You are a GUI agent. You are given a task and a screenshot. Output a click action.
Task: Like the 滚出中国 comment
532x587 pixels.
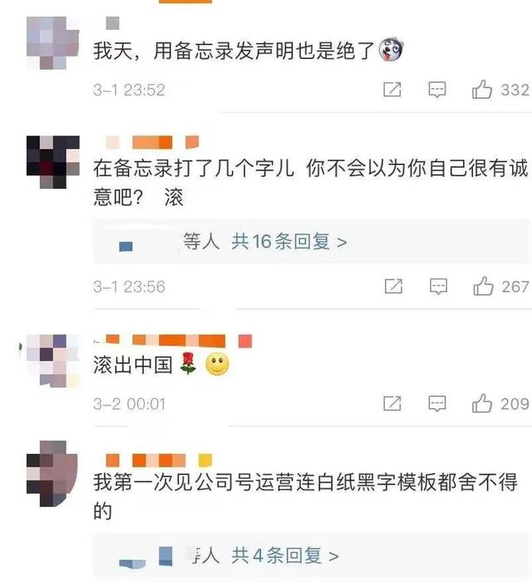coord(482,403)
